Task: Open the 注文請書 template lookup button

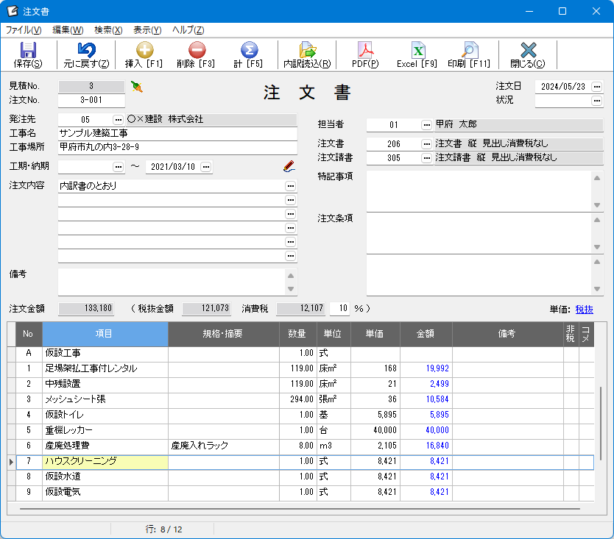Action: coord(426,158)
